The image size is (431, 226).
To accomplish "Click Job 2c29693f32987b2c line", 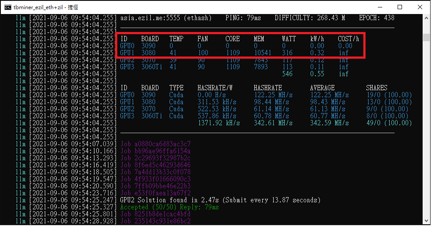I will click(155, 158).
